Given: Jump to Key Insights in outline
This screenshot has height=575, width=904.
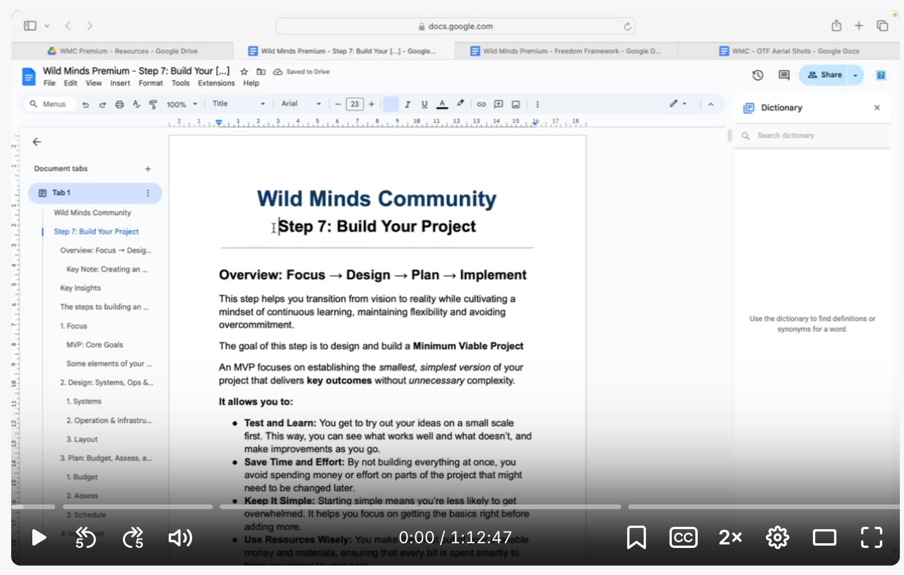Looking at the screenshot, I should tap(81, 288).
